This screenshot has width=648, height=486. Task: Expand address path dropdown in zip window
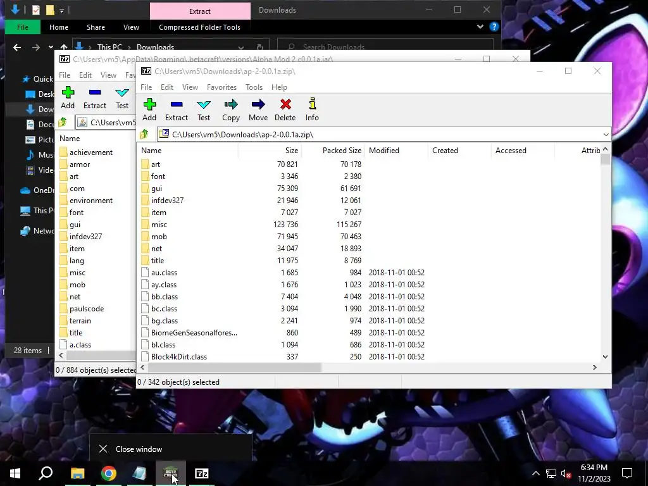click(606, 135)
